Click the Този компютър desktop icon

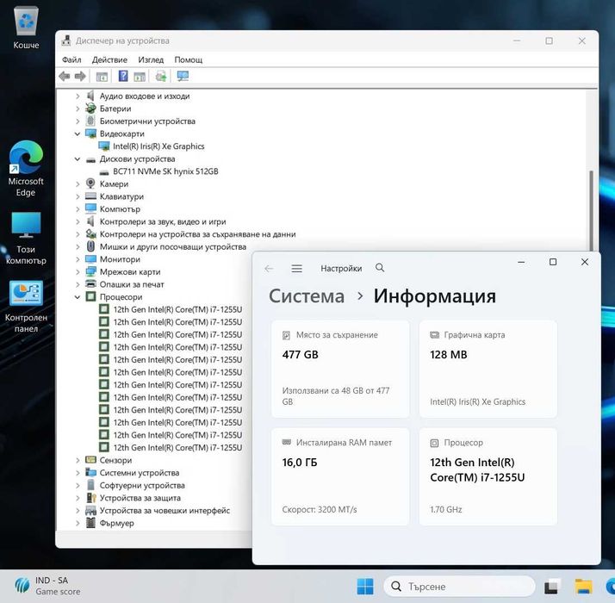(x=26, y=238)
